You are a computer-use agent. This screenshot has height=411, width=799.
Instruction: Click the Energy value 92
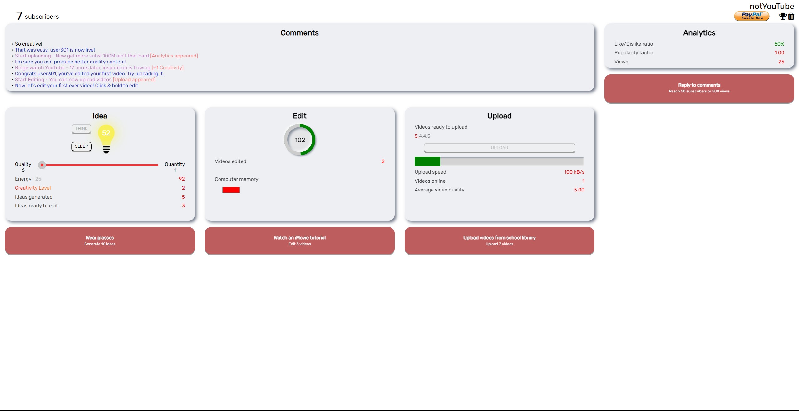coord(182,179)
